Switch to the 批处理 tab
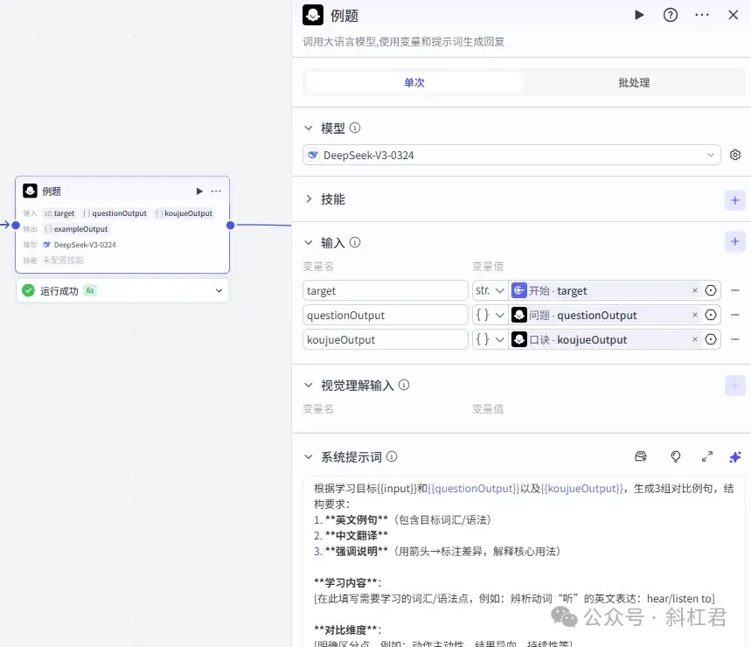 (x=634, y=82)
